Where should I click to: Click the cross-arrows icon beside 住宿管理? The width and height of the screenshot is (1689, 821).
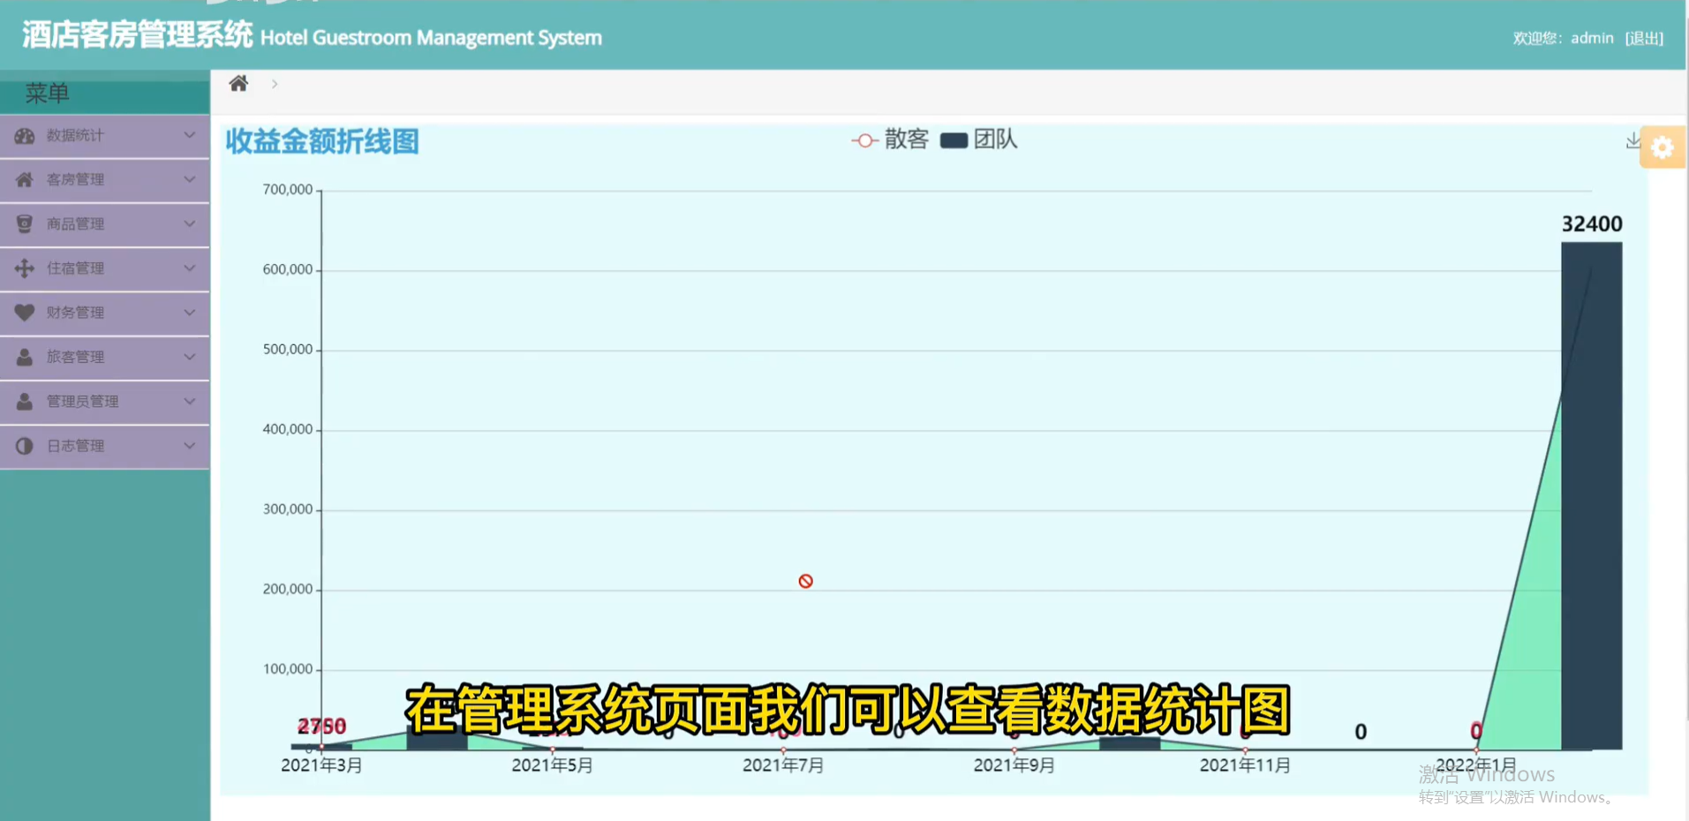25,268
